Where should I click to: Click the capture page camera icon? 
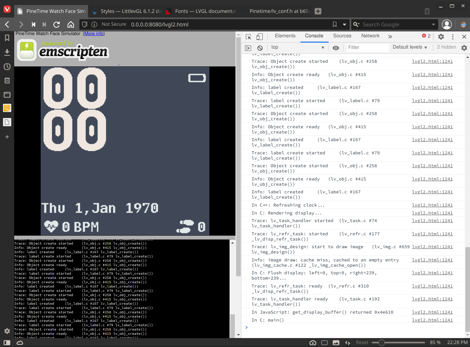coord(313,343)
